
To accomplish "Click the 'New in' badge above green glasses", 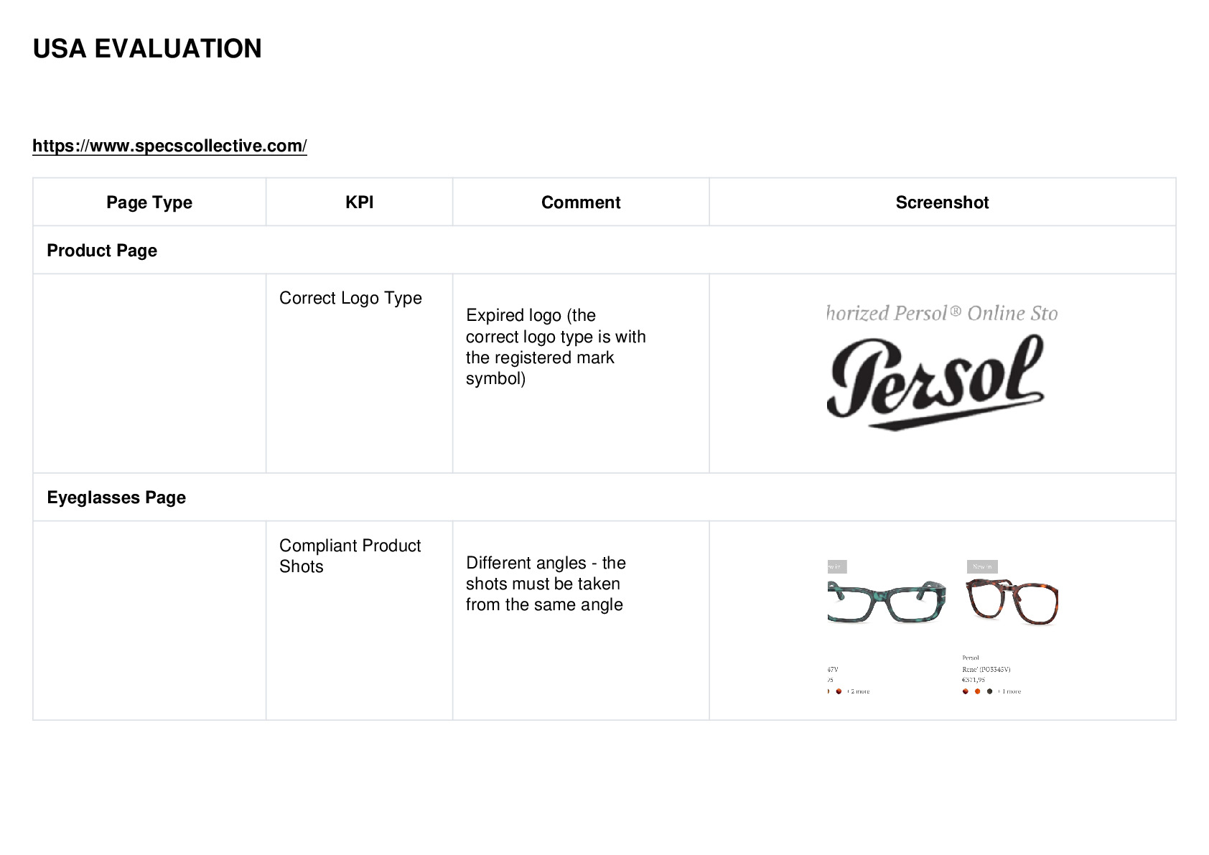I will (837, 566).
